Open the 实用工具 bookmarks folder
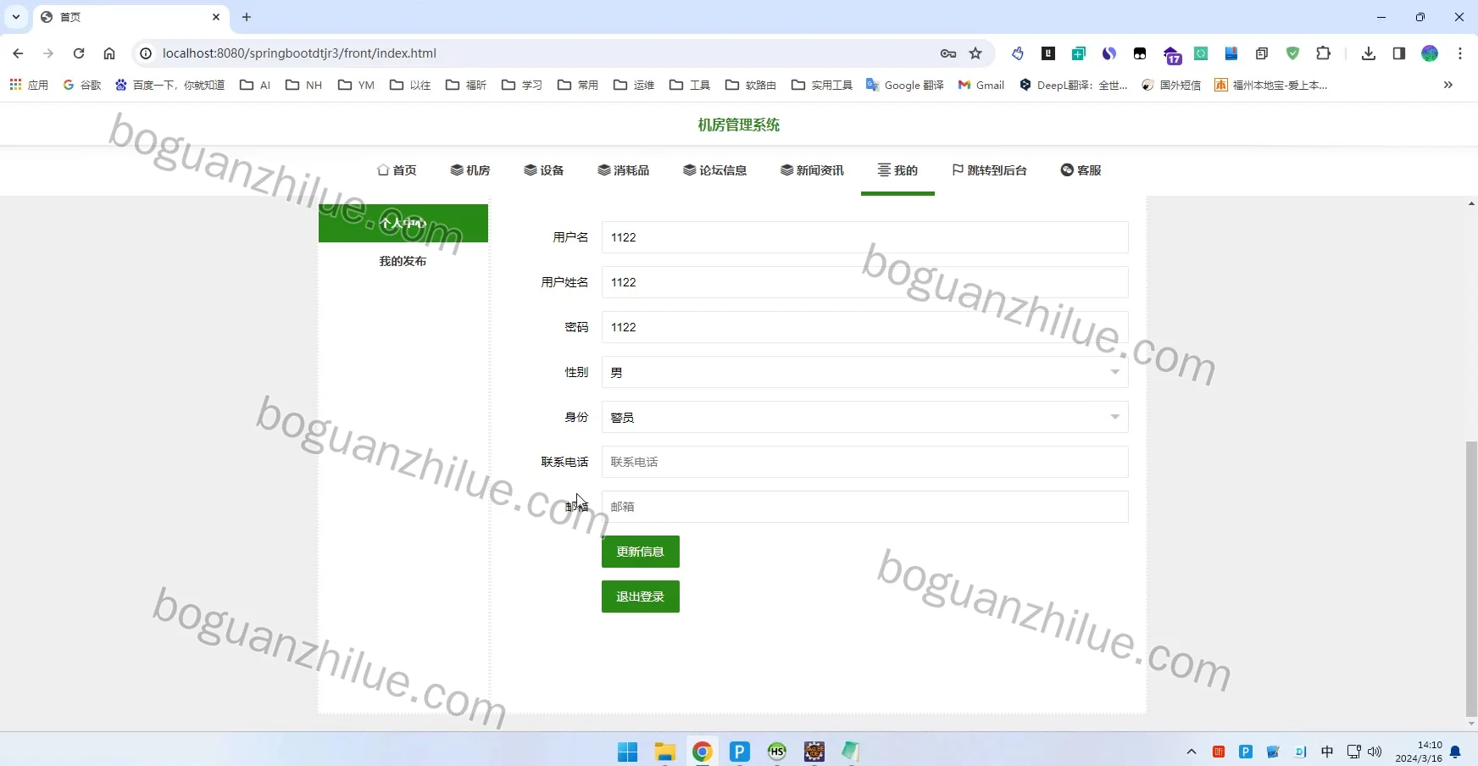 click(822, 85)
